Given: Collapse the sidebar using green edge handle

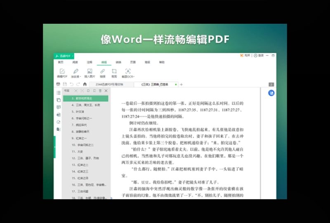Looking at the screenshot, I should click(x=54, y=147).
